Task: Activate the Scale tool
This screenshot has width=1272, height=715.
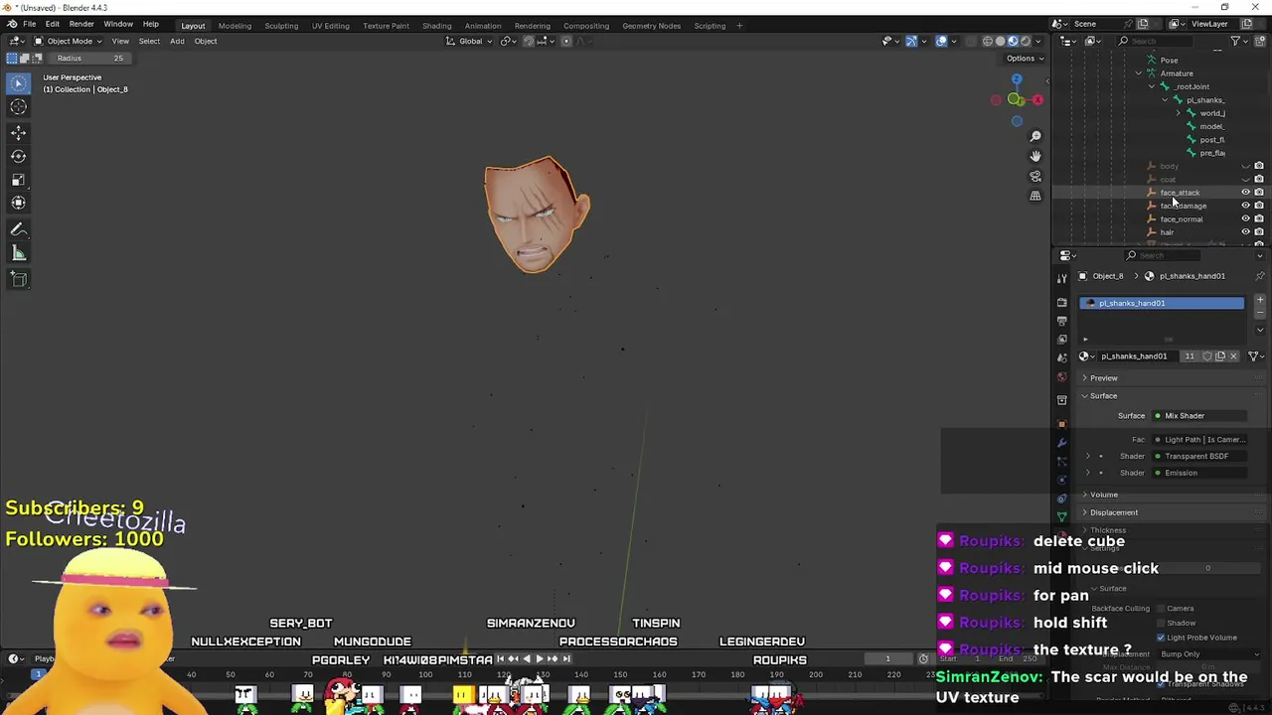Action: [x=18, y=180]
